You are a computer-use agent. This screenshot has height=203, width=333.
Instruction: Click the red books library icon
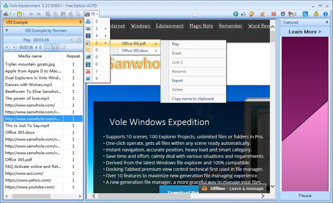274,14
